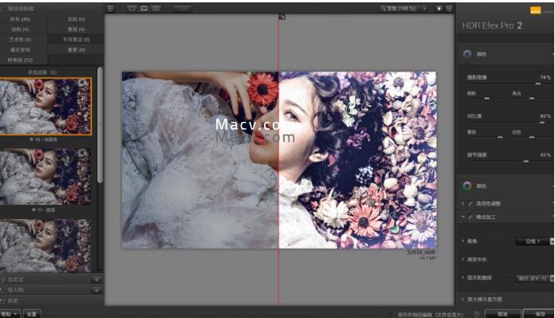Image resolution: width=555 pixels, height=318 pixels.
Task: Click the tonality section round icon
Action: (x=467, y=53)
